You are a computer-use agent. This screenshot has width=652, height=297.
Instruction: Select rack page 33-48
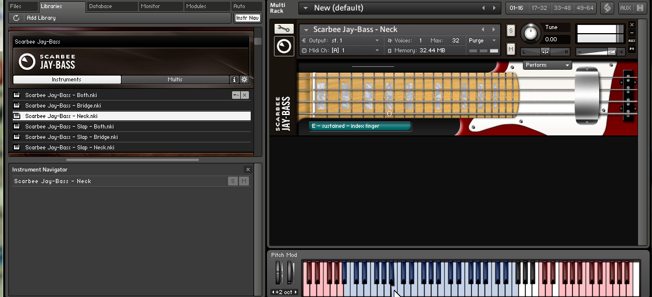562,8
